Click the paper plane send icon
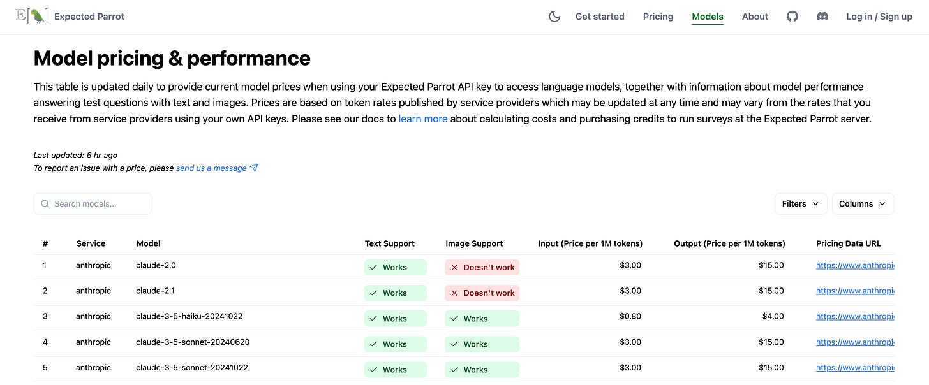The width and height of the screenshot is (929, 385). pyautogui.click(x=254, y=168)
